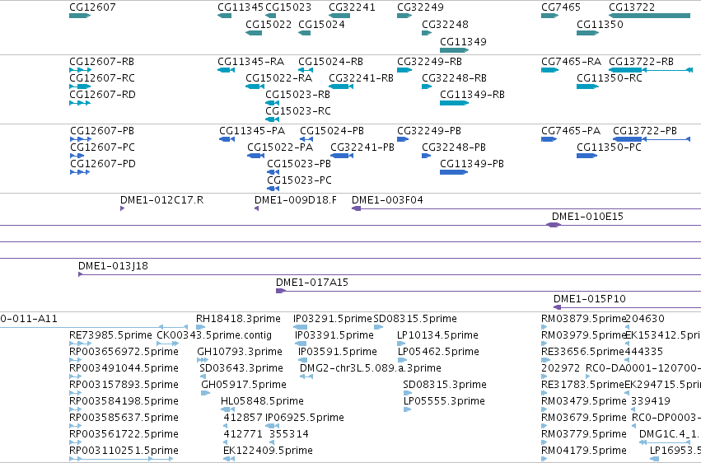Image resolution: width=701 pixels, height=463 pixels.
Task: Open the CG32249-PB protein
Action: coord(429,130)
